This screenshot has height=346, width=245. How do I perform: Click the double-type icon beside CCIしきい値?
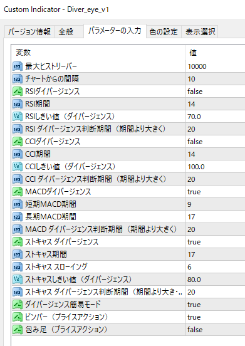(x=18, y=167)
